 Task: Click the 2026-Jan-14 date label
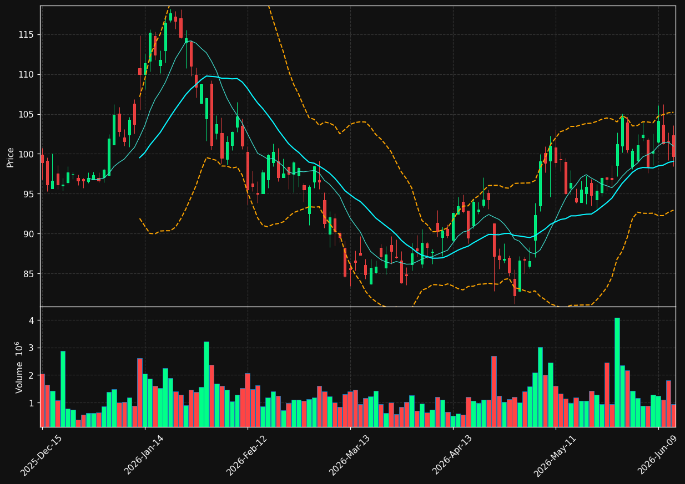tap(144, 455)
